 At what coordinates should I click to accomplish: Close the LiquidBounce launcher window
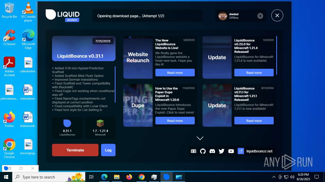[277, 15]
